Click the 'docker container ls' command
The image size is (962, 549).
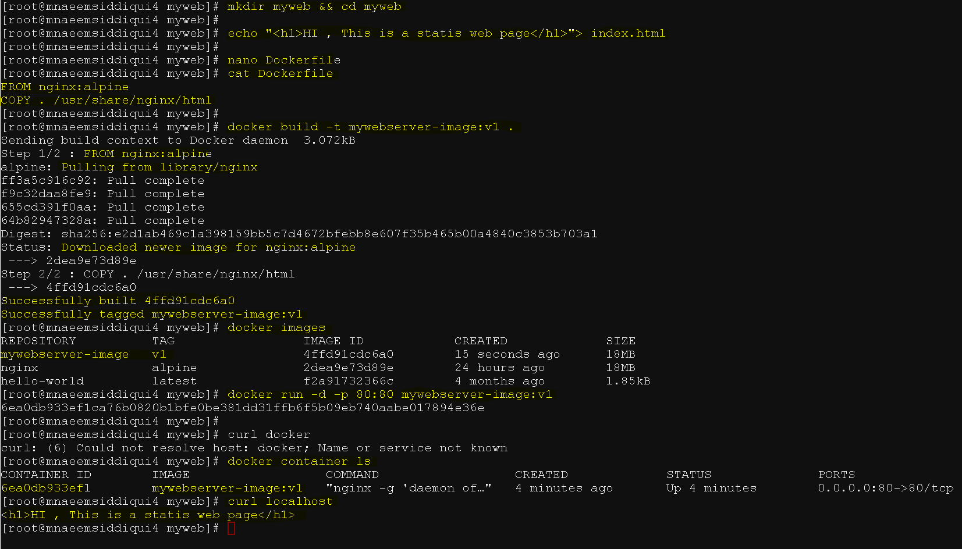[299, 461]
